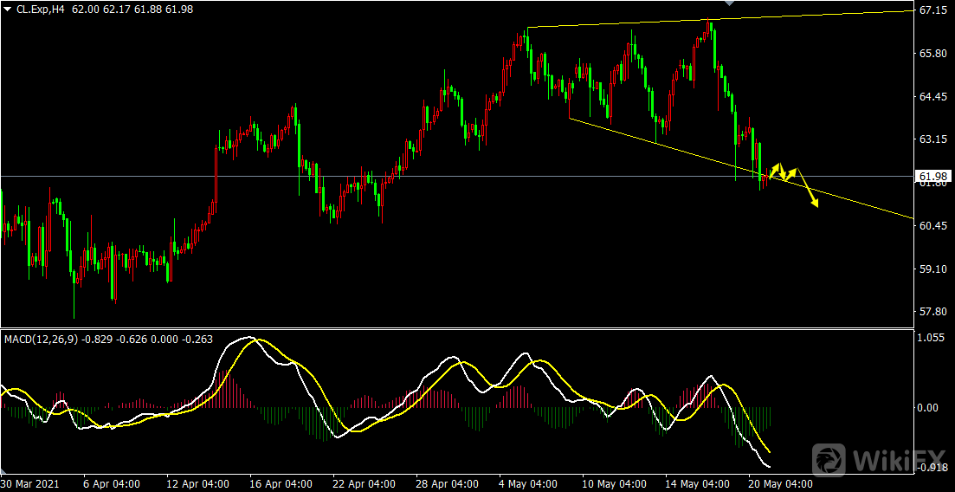Select the yellow downward-pointing forecast arrow

click(807, 189)
